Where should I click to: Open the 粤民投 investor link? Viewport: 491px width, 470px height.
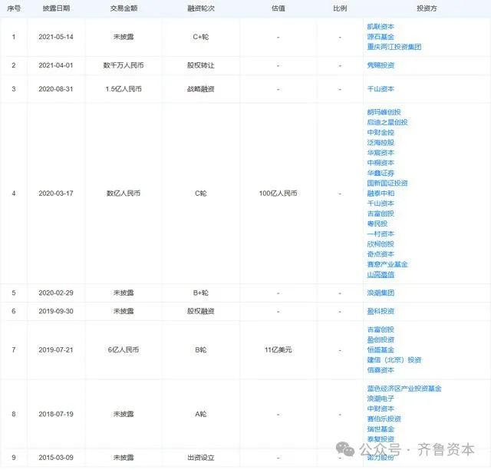[377, 223]
